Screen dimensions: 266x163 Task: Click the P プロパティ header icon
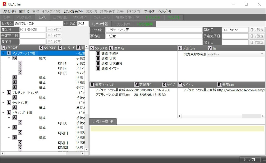(x=180, y=48)
